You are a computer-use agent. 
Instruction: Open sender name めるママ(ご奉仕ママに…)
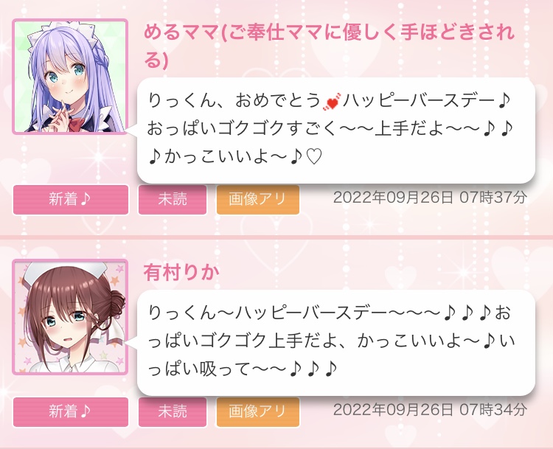point(330,46)
